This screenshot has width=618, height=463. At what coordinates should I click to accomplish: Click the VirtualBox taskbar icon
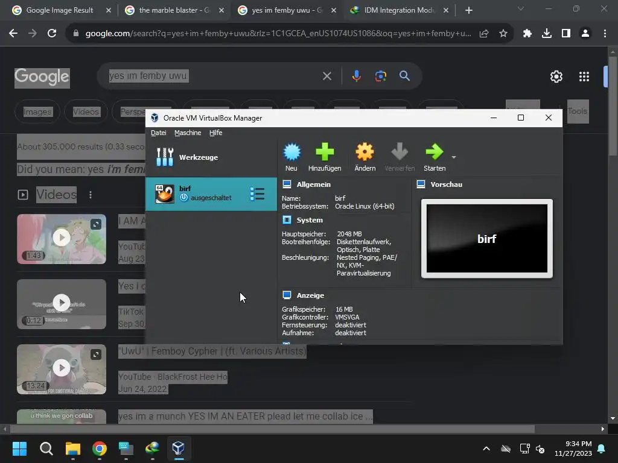click(x=179, y=449)
